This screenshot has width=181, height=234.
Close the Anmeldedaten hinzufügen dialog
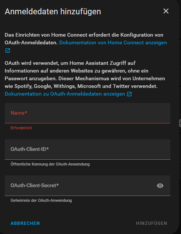point(166,11)
